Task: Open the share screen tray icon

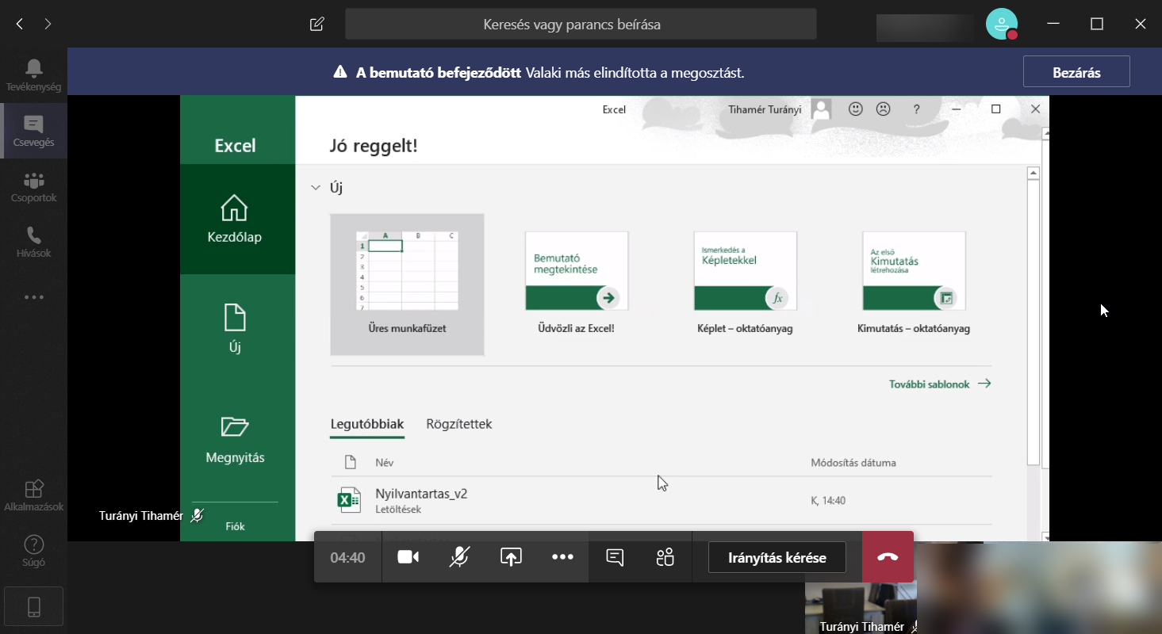Action: pyautogui.click(x=511, y=557)
